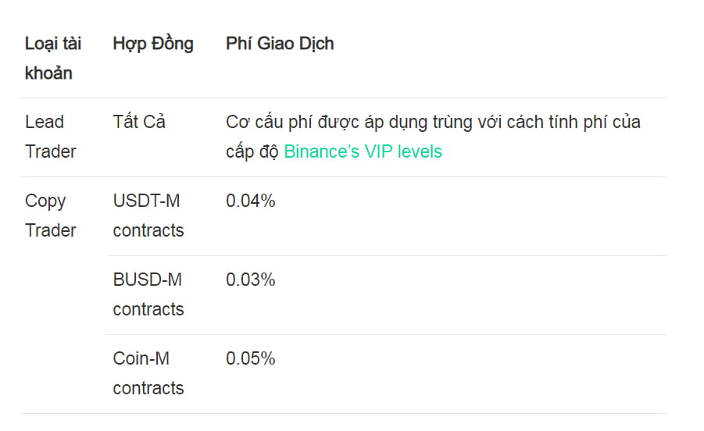704x431 pixels.
Task: Select the Copy Trader account cell
Action: pyautogui.click(x=50, y=215)
